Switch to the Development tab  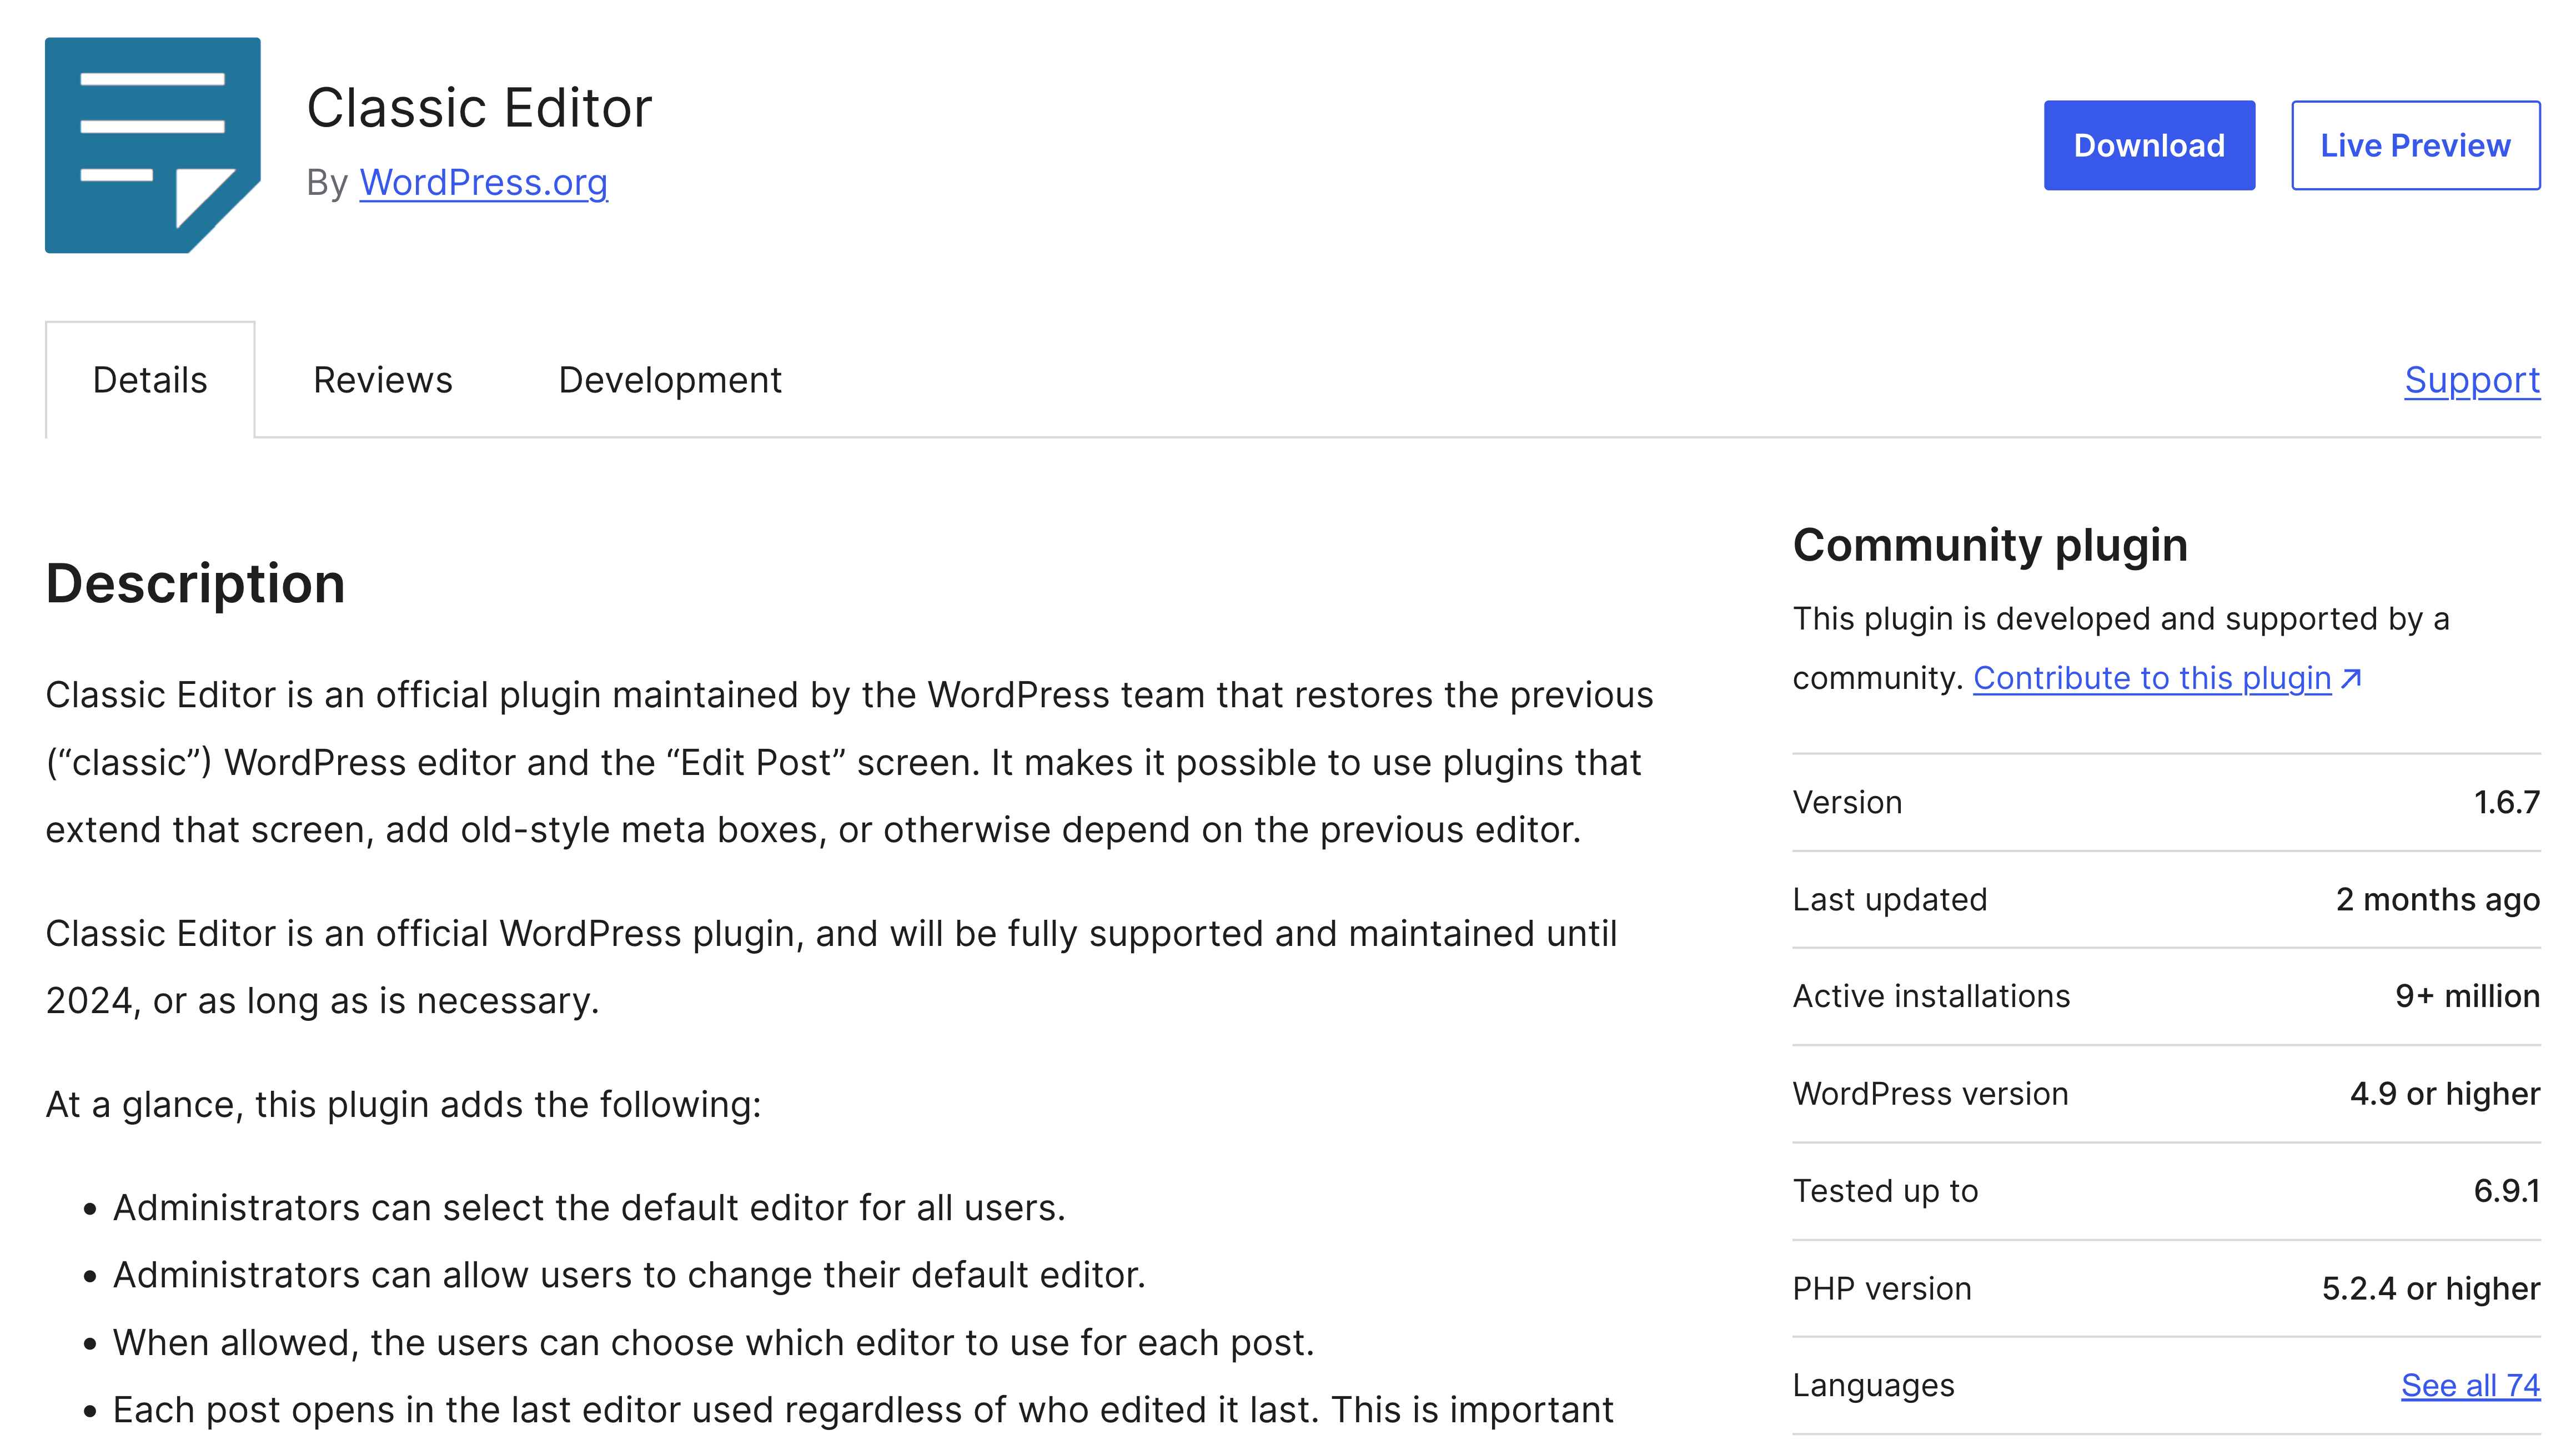pyautogui.click(x=669, y=380)
